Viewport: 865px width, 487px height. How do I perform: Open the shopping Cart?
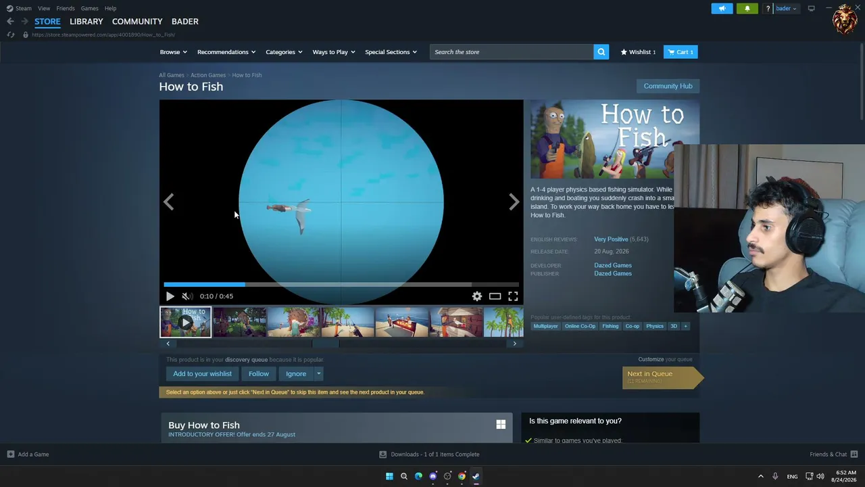(681, 52)
